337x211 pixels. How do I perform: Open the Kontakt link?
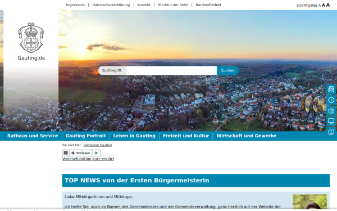point(144,5)
